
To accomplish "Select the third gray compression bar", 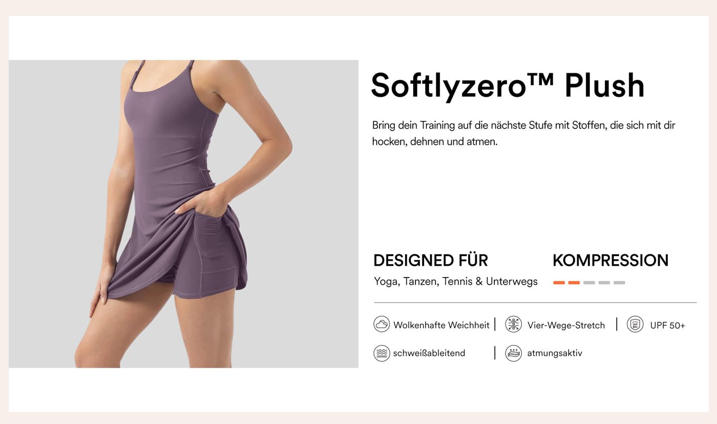I will pos(589,283).
